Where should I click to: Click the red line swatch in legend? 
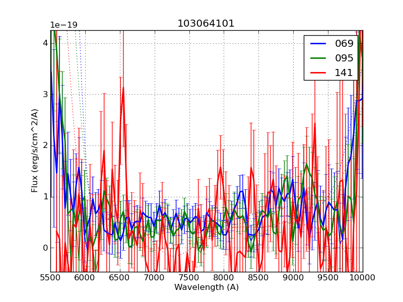pyautogui.click(x=318, y=73)
